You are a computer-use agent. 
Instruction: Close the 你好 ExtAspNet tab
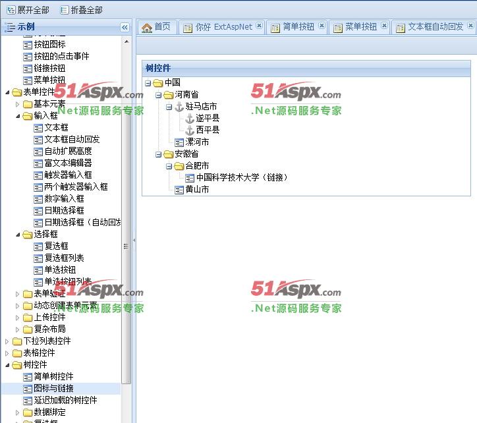pos(259,26)
